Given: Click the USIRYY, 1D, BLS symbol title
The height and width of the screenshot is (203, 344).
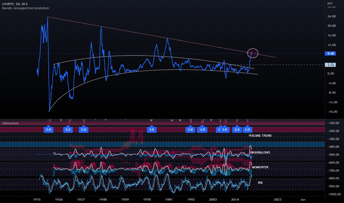Looking at the screenshot, I should point(15,4).
